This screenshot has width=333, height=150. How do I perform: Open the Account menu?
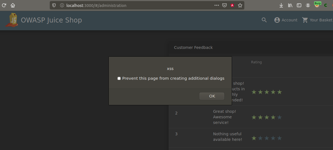[x=286, y=20]
